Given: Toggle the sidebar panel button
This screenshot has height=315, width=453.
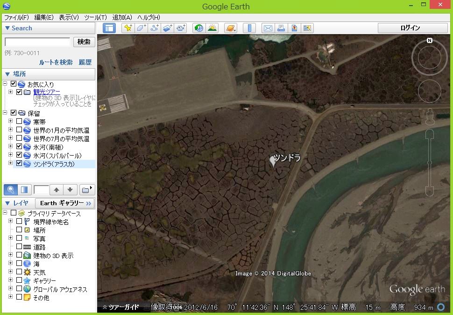Looking at the screenshot, I should 109,28.
